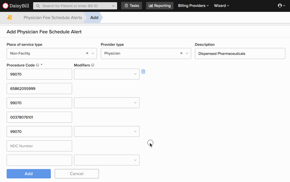290x182 pixels.
Task: Click the DaisyBill flower logo
Action: pos(5,6)
